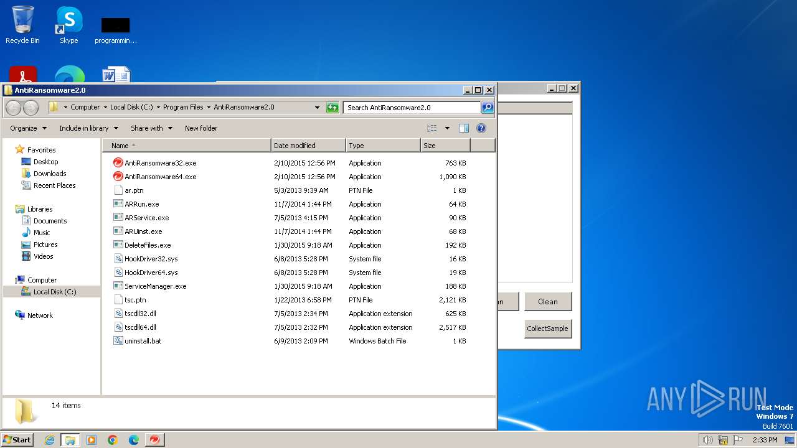The height and width of the screenshot is (448, 797).
Task: Click the HookDriver64.sys file icon
Action: (118, 273)
